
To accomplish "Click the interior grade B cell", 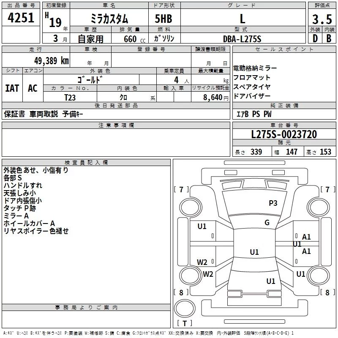I will coord(329,38).
